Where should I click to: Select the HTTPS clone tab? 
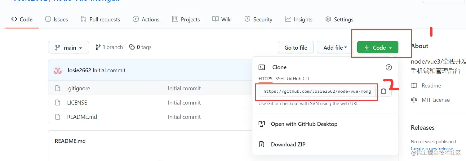point(265,79)
